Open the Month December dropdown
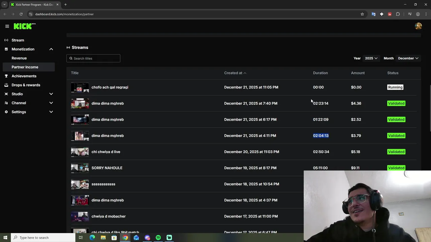 click(408, 58)
